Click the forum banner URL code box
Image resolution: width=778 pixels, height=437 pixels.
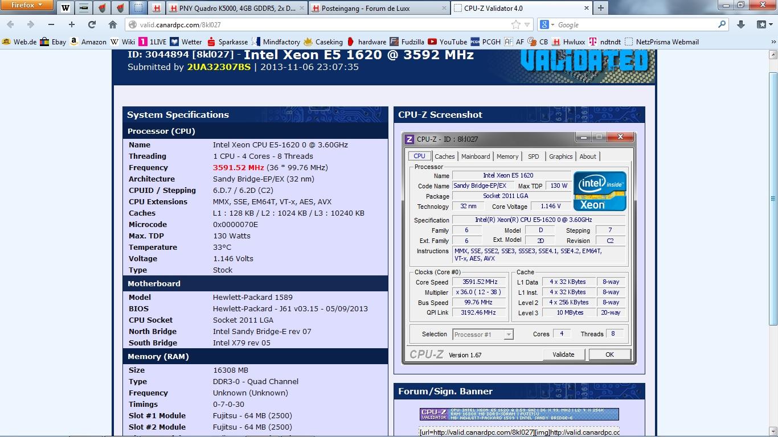pyautogui.click(x=519, y=432)
